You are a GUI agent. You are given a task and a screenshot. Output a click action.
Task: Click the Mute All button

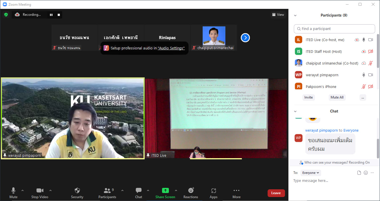(x=337, y=98)
